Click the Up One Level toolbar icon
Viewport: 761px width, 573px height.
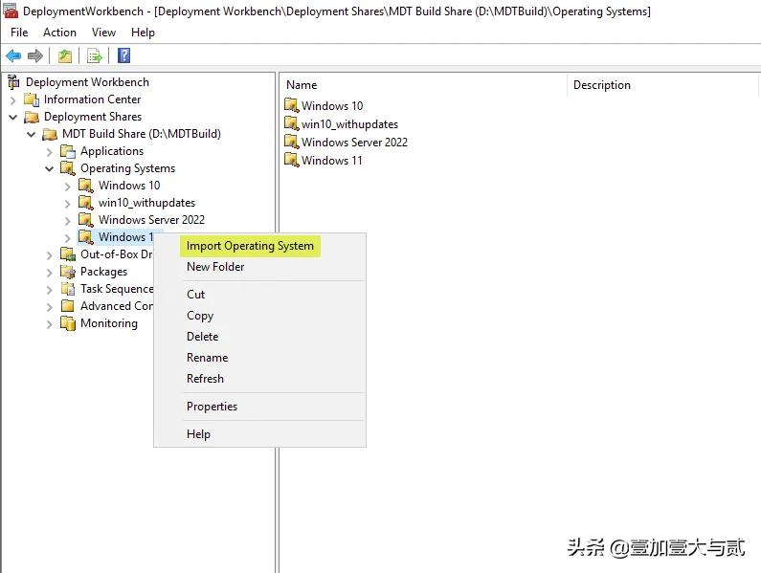tap(65, 55)
